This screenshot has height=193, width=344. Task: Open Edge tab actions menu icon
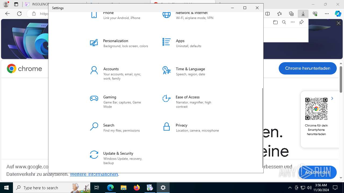[x=16, y=4]
